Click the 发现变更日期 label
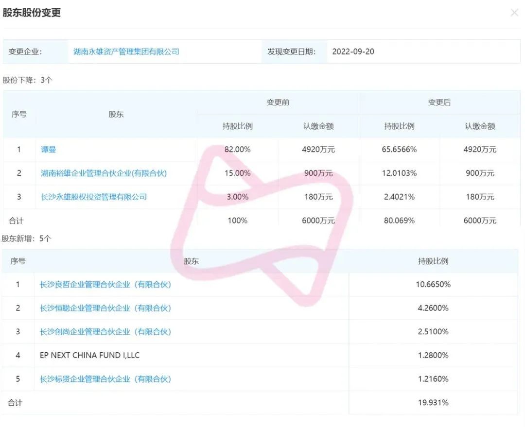The width and height of the screenshot is (525, 427). tap(291, 51)
